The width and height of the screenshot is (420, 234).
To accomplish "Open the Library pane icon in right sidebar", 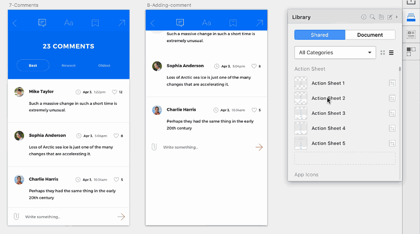I will [x=411, y=17].
